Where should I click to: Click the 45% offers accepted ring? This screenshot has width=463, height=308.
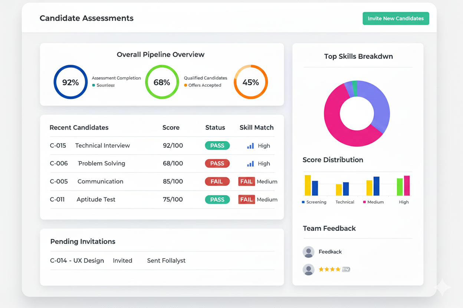coord(251,82)
